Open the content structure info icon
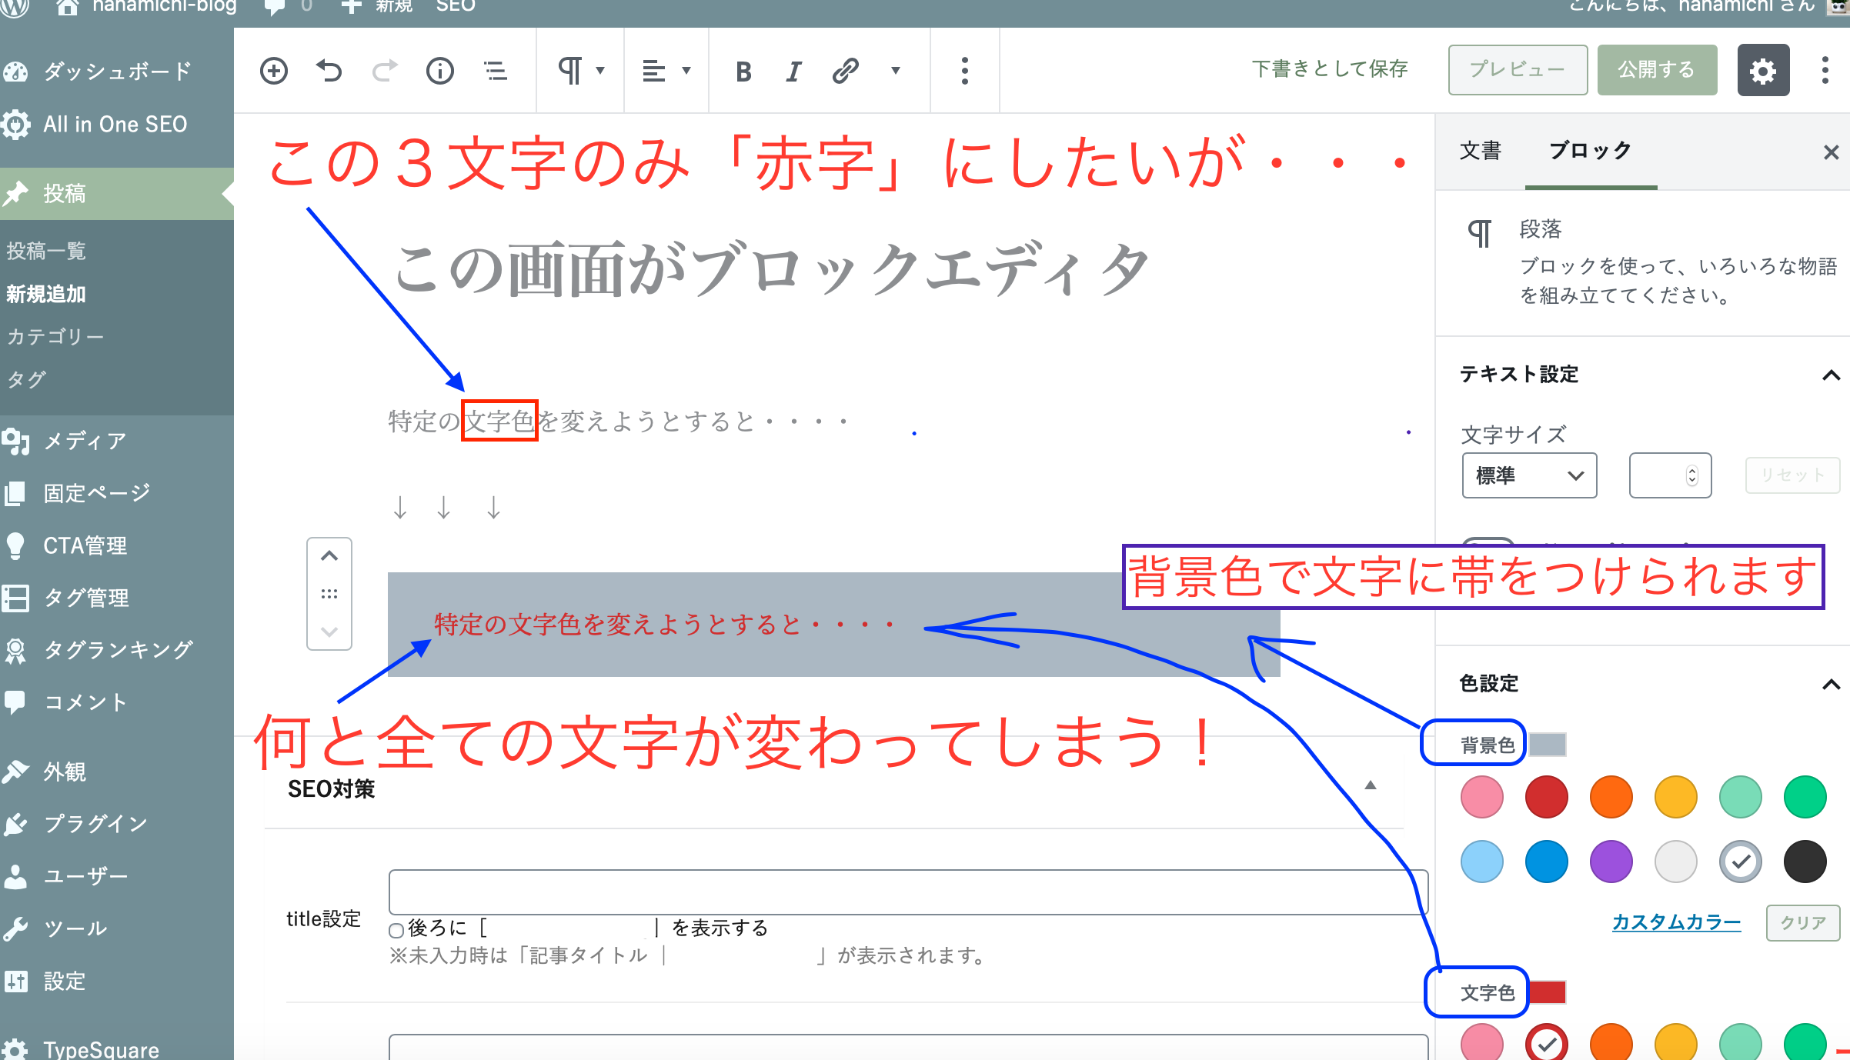 (440, 71)
